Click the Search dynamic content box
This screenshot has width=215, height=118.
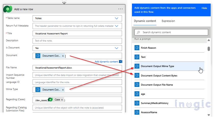171,32
